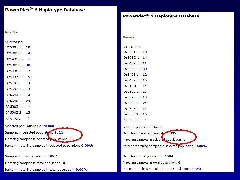
Task: Select the DYS438 value 12 in the Caucasian panel
Action: (x=28, y=71)
